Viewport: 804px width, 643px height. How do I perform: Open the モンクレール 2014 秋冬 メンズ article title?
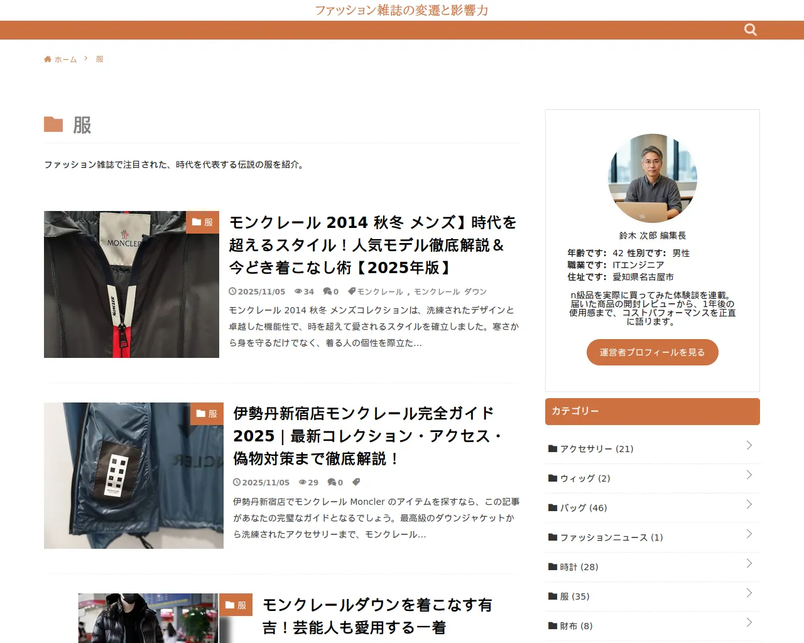[373, 245]
